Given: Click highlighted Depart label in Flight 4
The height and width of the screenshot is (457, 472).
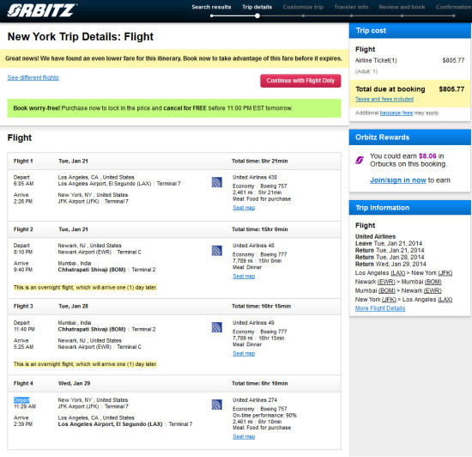Looking at the screenshot, I should click(21, 400).
